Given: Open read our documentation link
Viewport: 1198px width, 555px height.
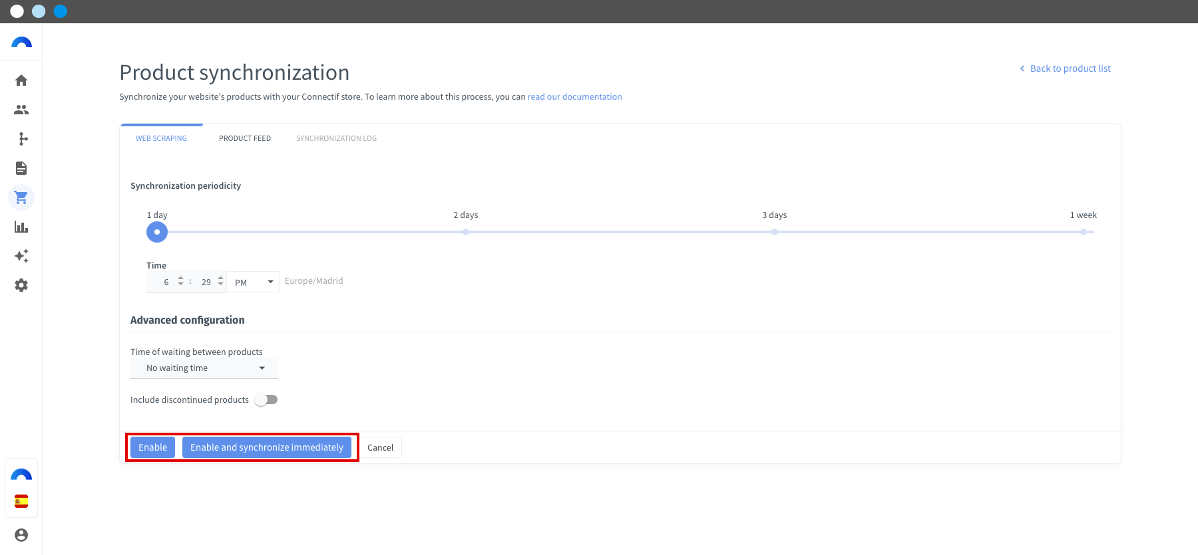Looking at the screenshot, I should click(575, 96).
